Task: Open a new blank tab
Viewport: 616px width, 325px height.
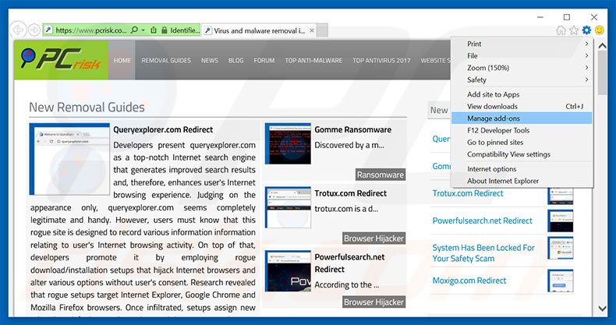Action: (322, 30)
